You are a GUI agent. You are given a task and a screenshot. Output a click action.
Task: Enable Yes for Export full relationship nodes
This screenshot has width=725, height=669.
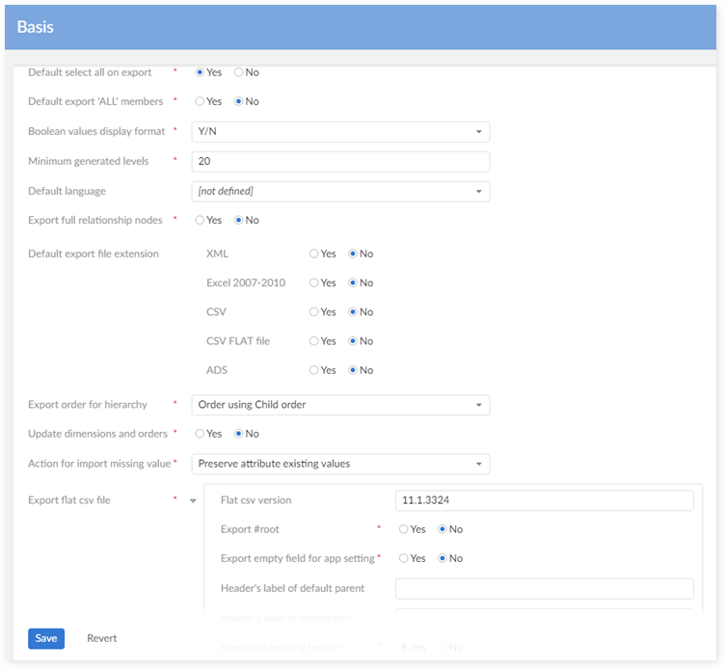200,220
